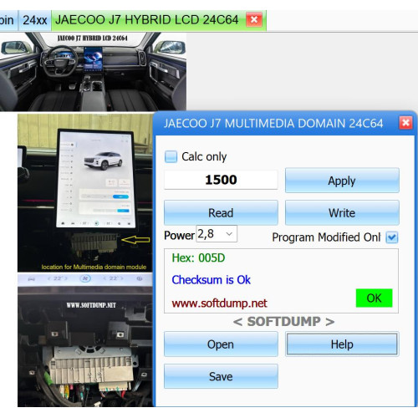This screenshot has height=418, width=418.
Task: Close the JAECOO J7 HYBRID LCD 24C64 tab
Action: pyautogui.click(x=254, y=19)
